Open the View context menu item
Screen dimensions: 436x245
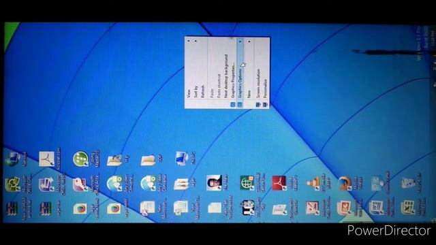tap(189, 73)
